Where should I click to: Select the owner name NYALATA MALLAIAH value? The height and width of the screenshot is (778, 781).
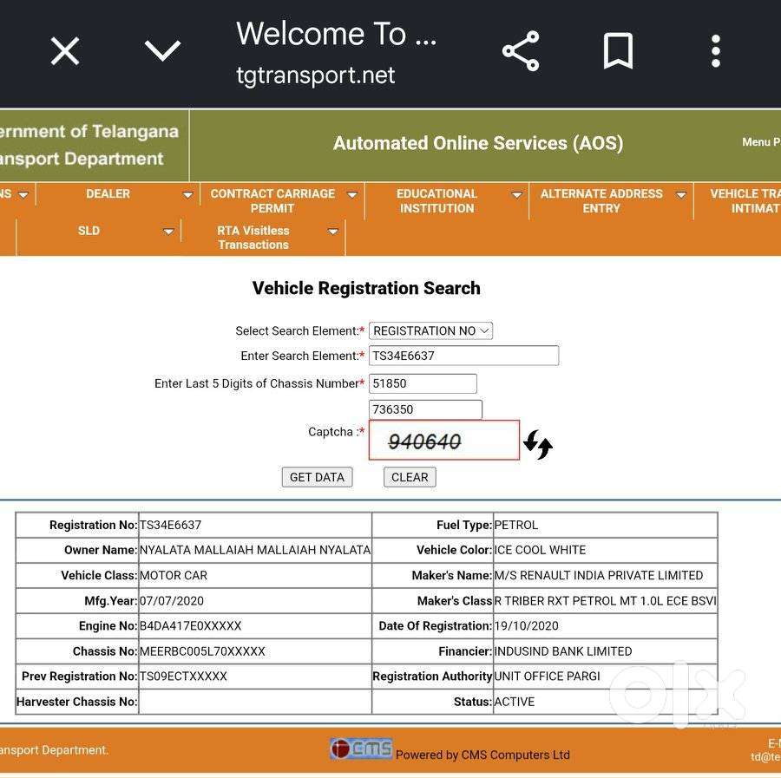255,550
